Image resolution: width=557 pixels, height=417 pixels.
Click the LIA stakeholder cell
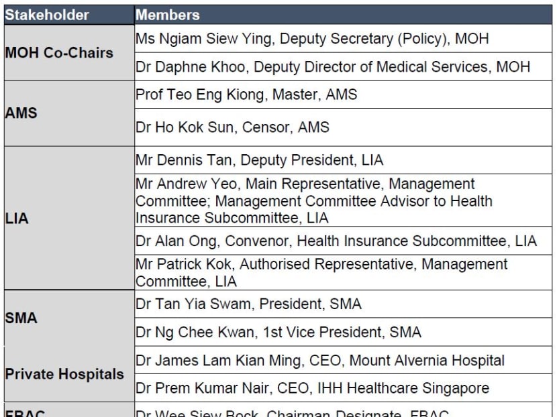coord(69,218)
